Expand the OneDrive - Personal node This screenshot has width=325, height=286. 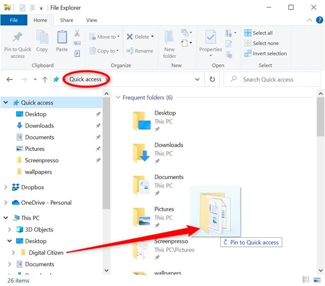pos(6,203)
